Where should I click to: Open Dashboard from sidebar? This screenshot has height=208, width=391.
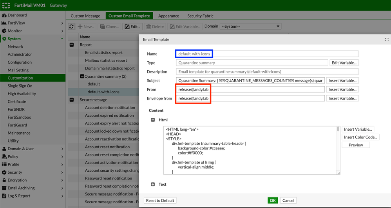point(17,15)
